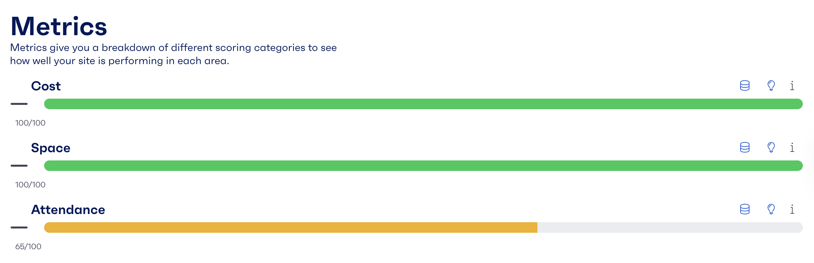The image size is (814, 263).
Task: Open the database icon for Space
Action: click(745, 147)
